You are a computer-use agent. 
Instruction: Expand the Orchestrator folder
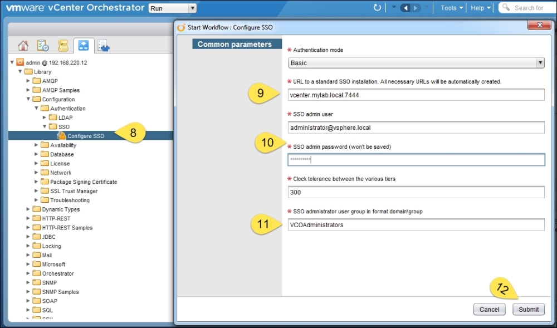tap(29, 273)
